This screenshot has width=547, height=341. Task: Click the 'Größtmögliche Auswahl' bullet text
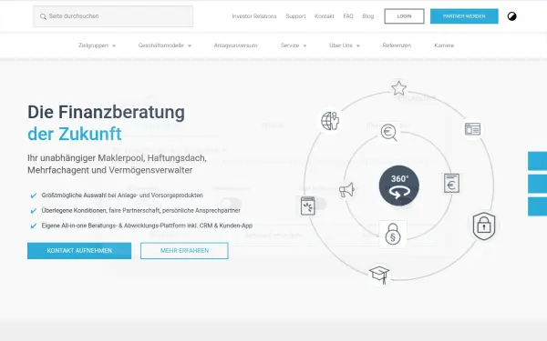click(x=122, y=196)
